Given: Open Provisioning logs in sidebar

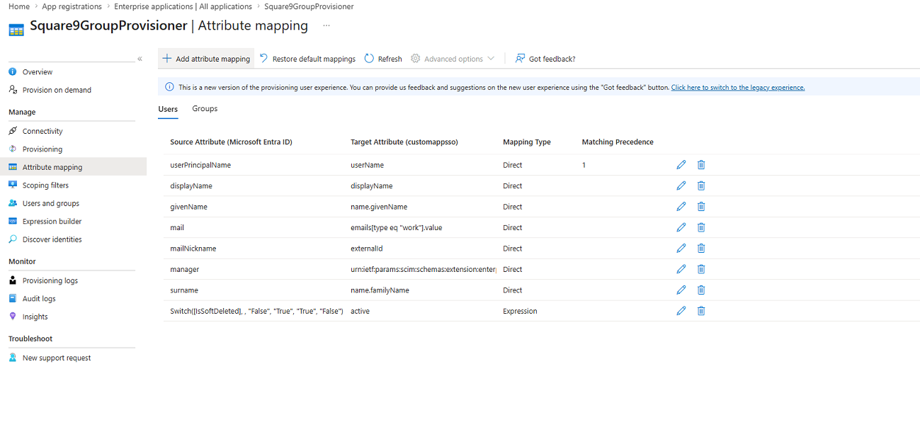Looking at the screenshot, I should [50, 280].
